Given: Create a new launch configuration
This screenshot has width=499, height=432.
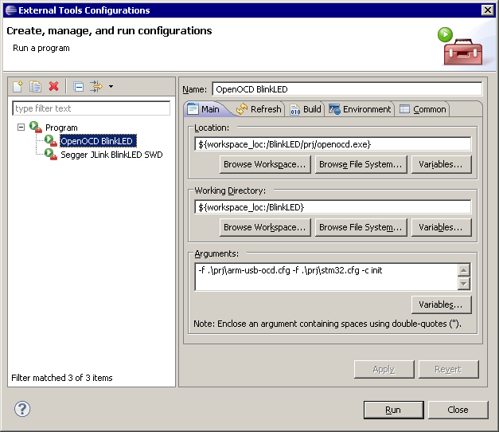Looking at the screenshot, I should coord(18,86).
